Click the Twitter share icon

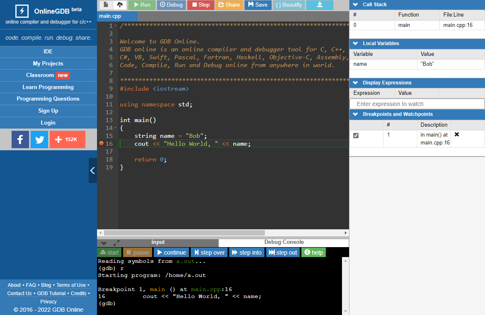[39, 139]
